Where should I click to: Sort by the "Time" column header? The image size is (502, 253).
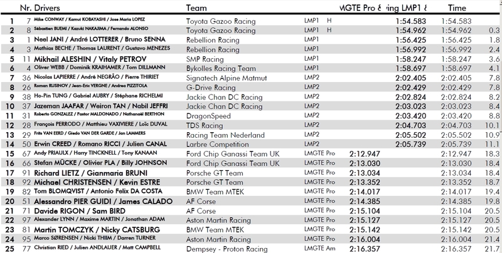click(x=457, y=9)
